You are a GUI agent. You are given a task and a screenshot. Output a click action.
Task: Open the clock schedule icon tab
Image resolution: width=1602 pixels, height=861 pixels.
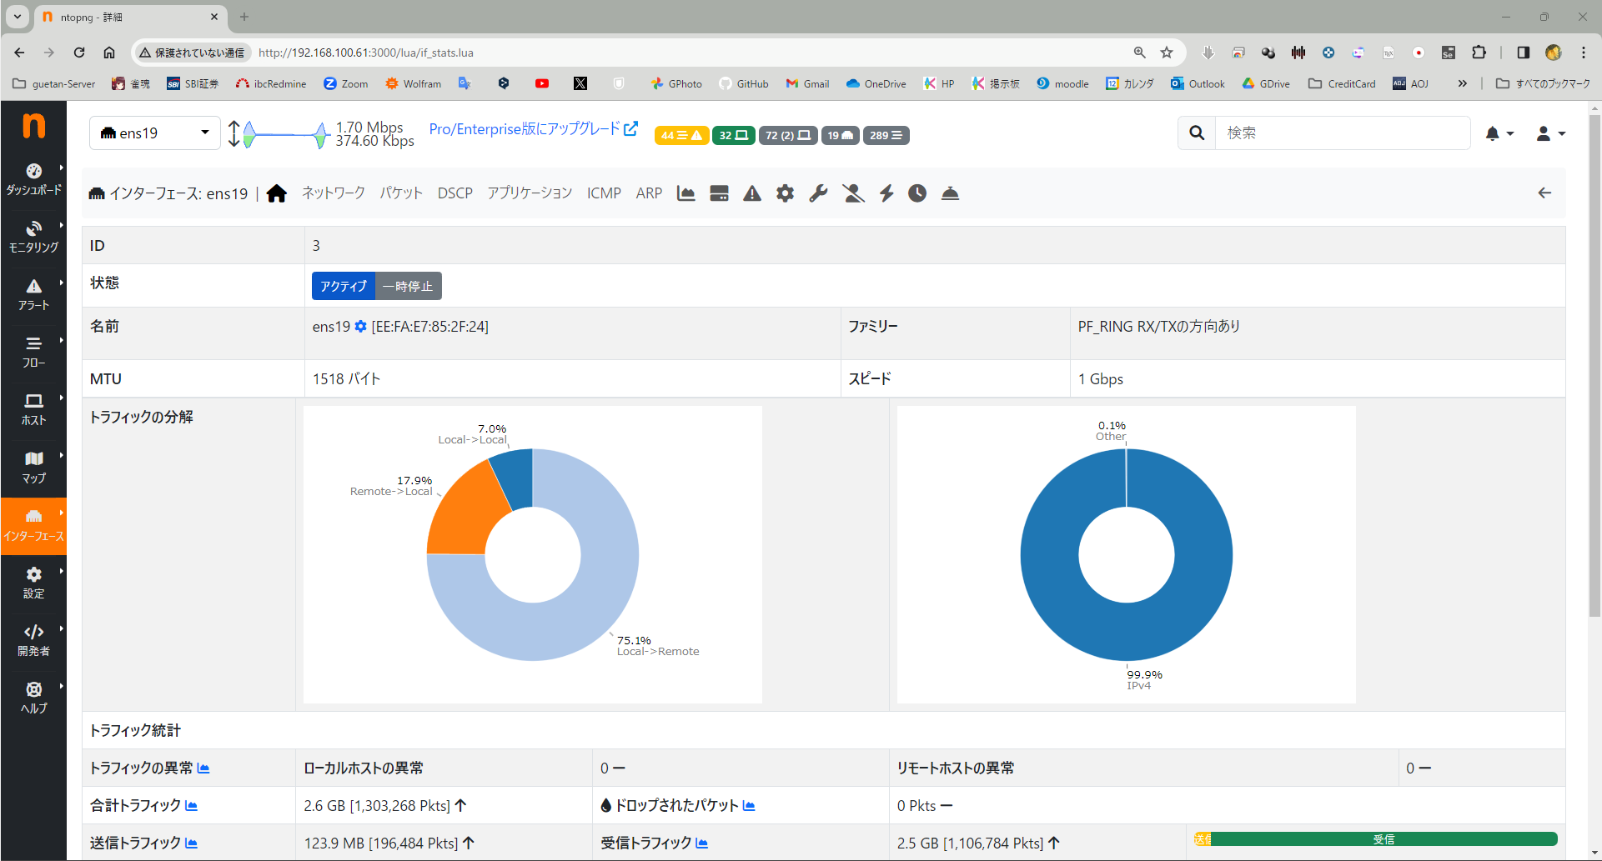tap(917, 193)
